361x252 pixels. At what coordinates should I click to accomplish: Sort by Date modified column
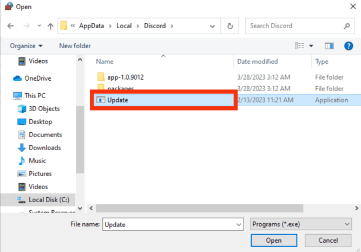(x=258, y=62)
